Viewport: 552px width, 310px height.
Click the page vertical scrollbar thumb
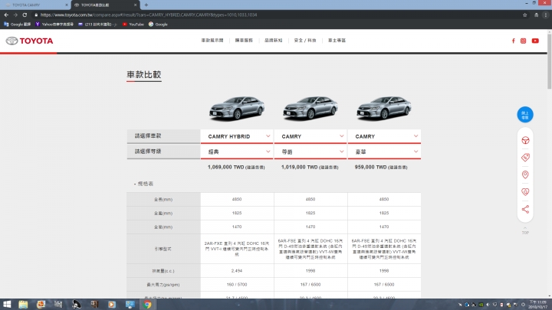tap(549, 61)
